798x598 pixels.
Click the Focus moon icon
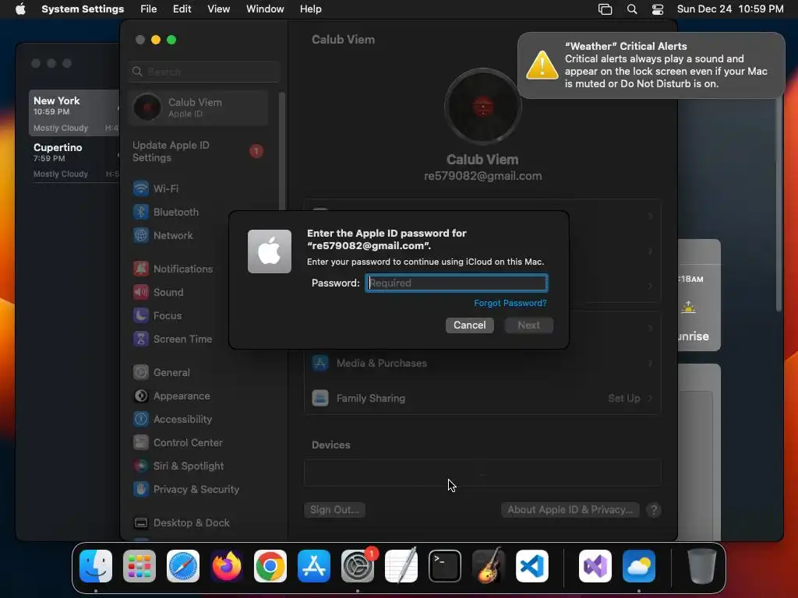tap(141, 315)
